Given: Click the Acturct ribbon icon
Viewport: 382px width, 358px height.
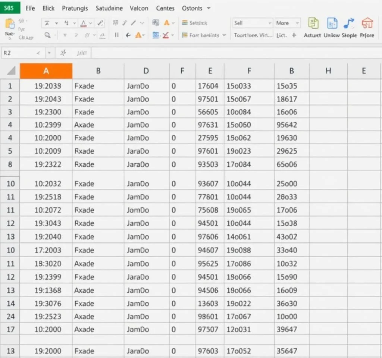Looking at the screenshot, I should click(x=313, y=24).
